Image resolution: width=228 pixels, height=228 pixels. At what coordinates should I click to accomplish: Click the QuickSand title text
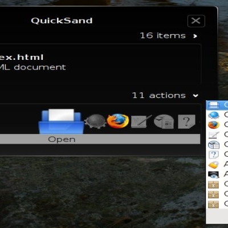pos(62,21)
